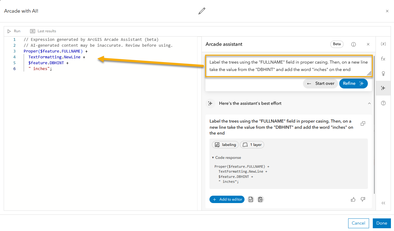
Task: Click the assistant information icon
Action: click(x=353, y=44)
